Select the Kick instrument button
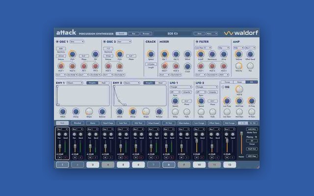The width and height of the screenshot is (314, 196). [62, 123]
